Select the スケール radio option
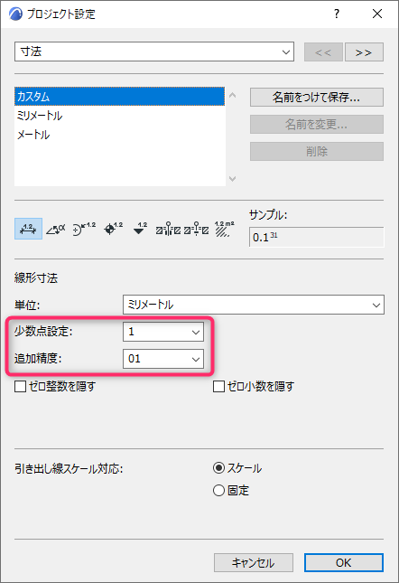The height and width of the screenshot is (583, 399). 219,467
